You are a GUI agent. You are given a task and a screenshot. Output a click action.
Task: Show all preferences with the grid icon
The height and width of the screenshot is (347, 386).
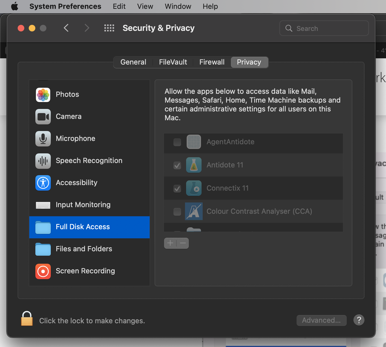click(x=109, y=28)
